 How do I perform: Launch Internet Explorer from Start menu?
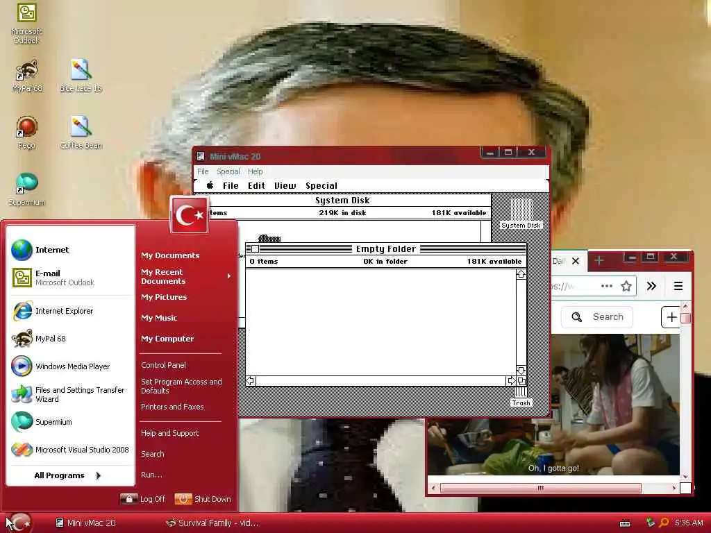pyautogui.click(x=72, y=311)
